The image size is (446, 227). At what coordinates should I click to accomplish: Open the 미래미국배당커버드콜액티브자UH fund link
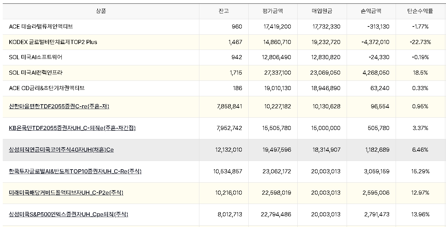coord(66,193)
